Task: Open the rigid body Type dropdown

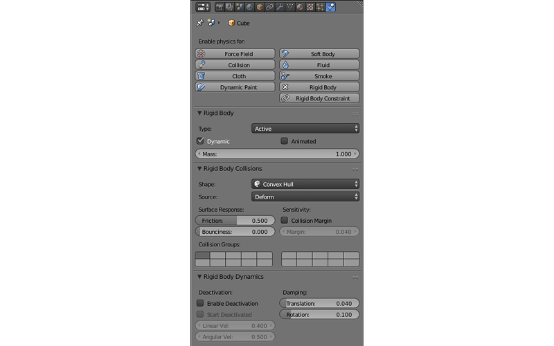Action: coord(305,129)
